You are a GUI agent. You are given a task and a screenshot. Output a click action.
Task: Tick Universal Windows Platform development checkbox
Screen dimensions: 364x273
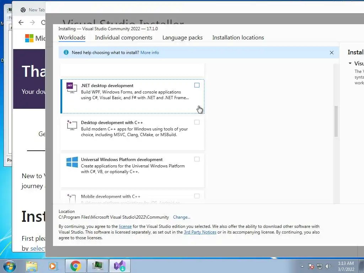tap(197, 159)
